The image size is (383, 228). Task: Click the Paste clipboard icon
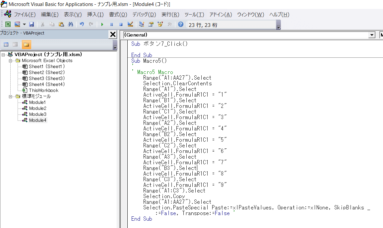tap(61, 24)
